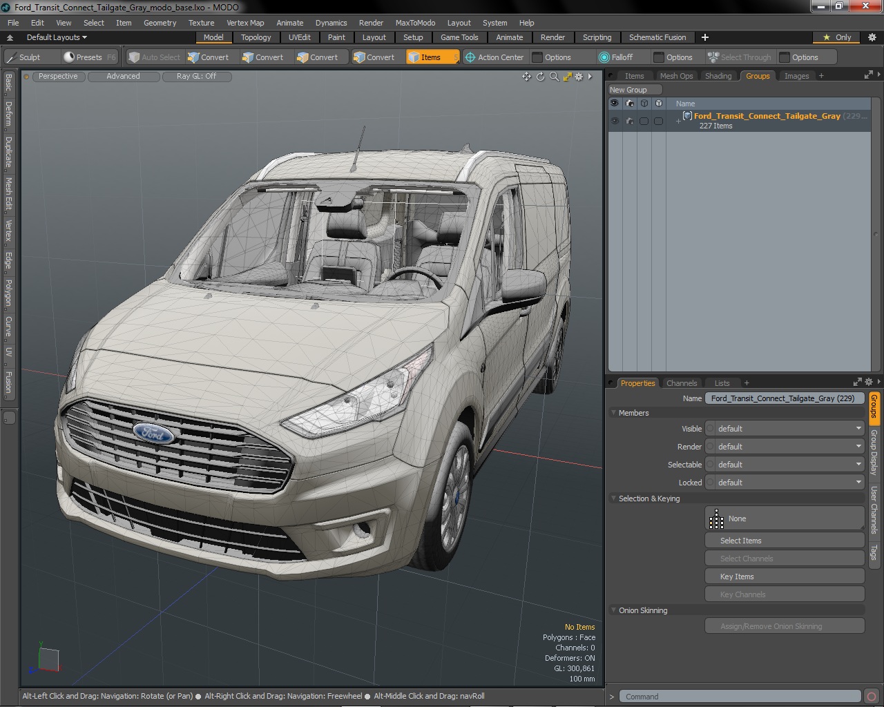Switch to the UVEdit layout tab

point(299,37)
